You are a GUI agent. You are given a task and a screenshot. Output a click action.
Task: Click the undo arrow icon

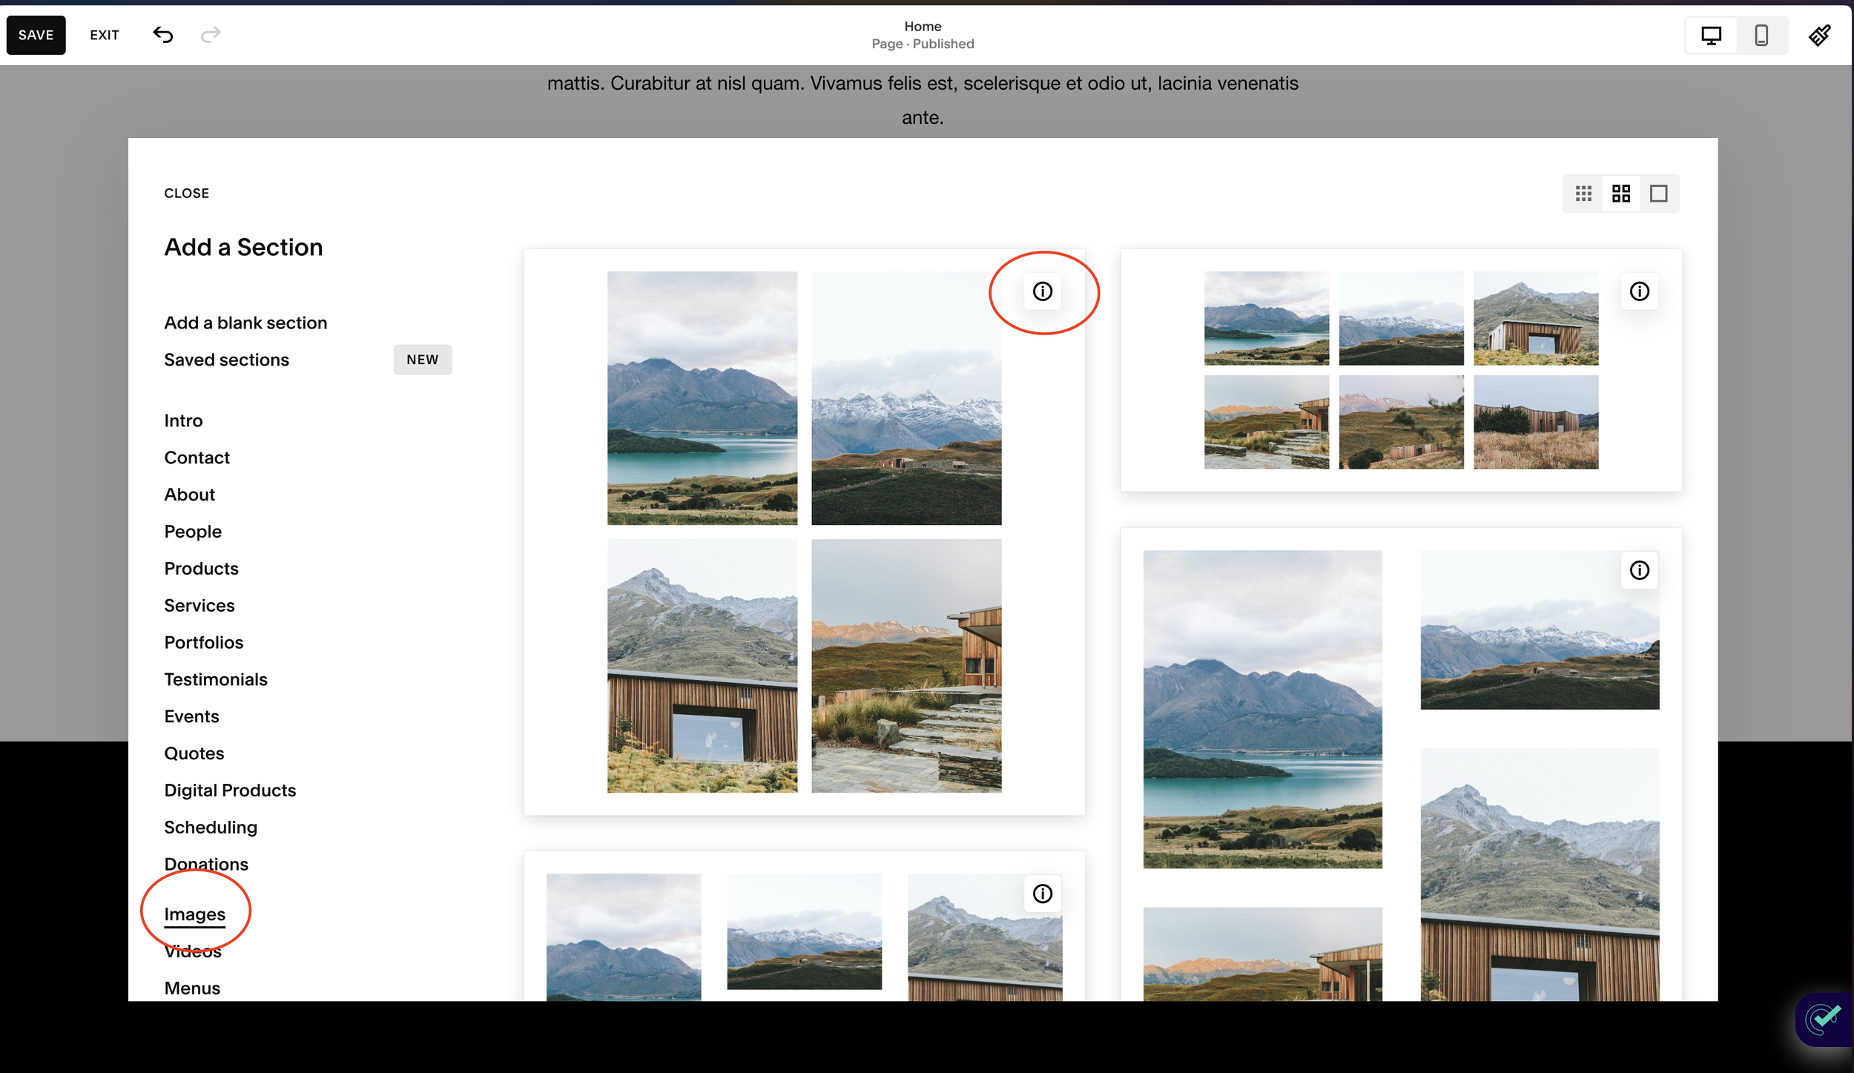[x=162, y=34]
